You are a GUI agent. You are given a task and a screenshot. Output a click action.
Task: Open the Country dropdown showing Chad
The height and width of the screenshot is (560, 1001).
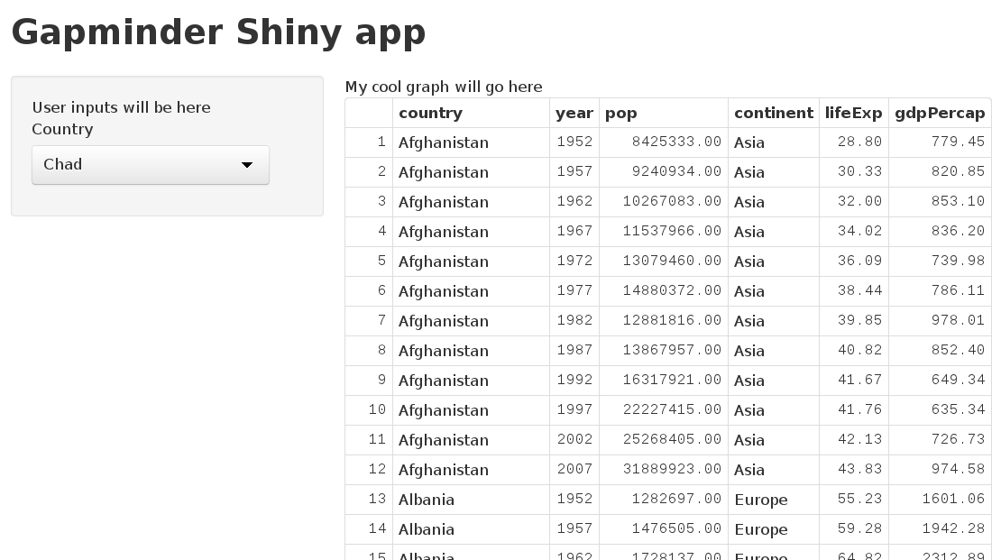click(150, 165)
